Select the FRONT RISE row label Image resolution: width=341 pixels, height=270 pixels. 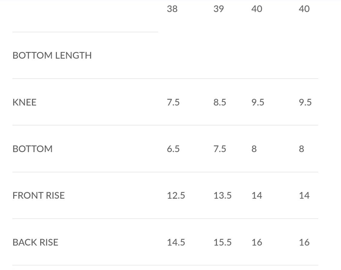pos(38,195)
